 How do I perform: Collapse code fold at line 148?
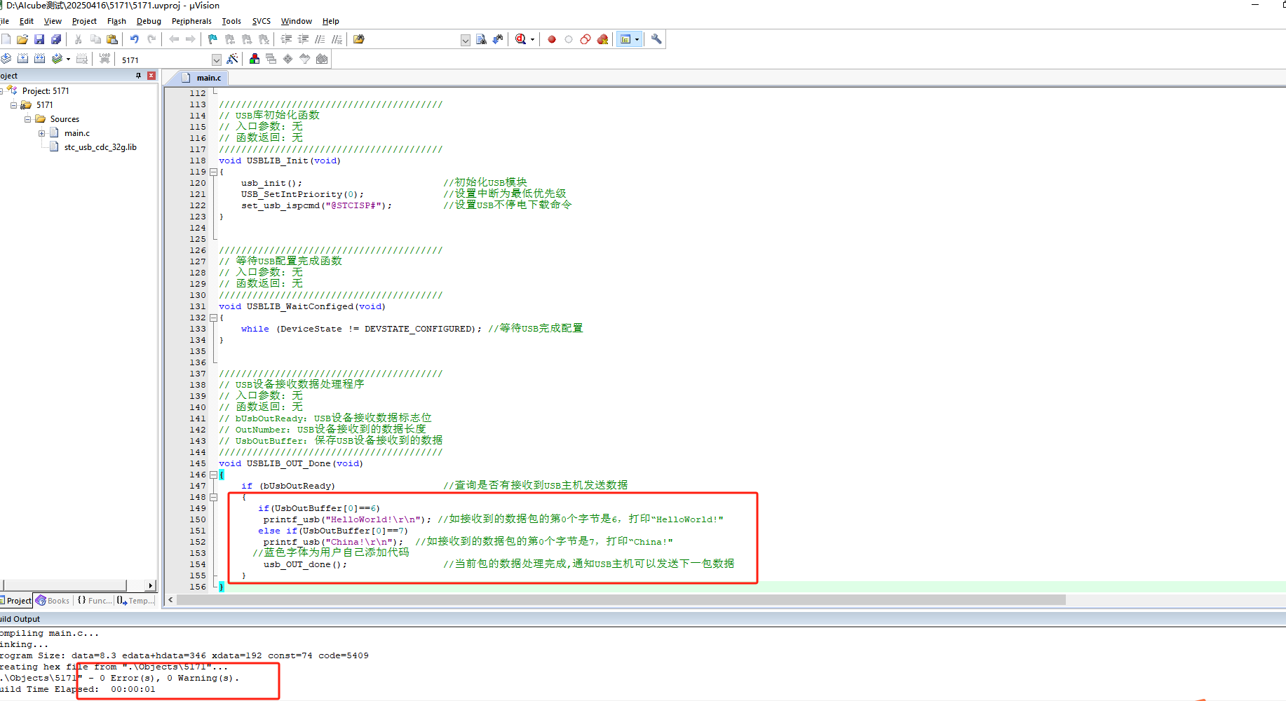point(214,497)
